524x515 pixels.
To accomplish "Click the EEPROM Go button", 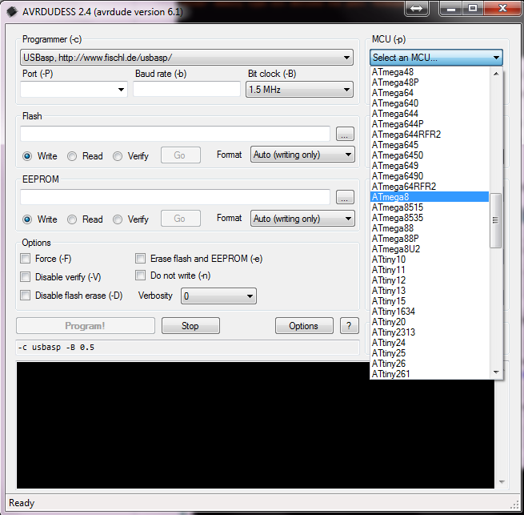I will point(181,219).
